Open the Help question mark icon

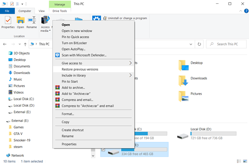pos(246,11)
